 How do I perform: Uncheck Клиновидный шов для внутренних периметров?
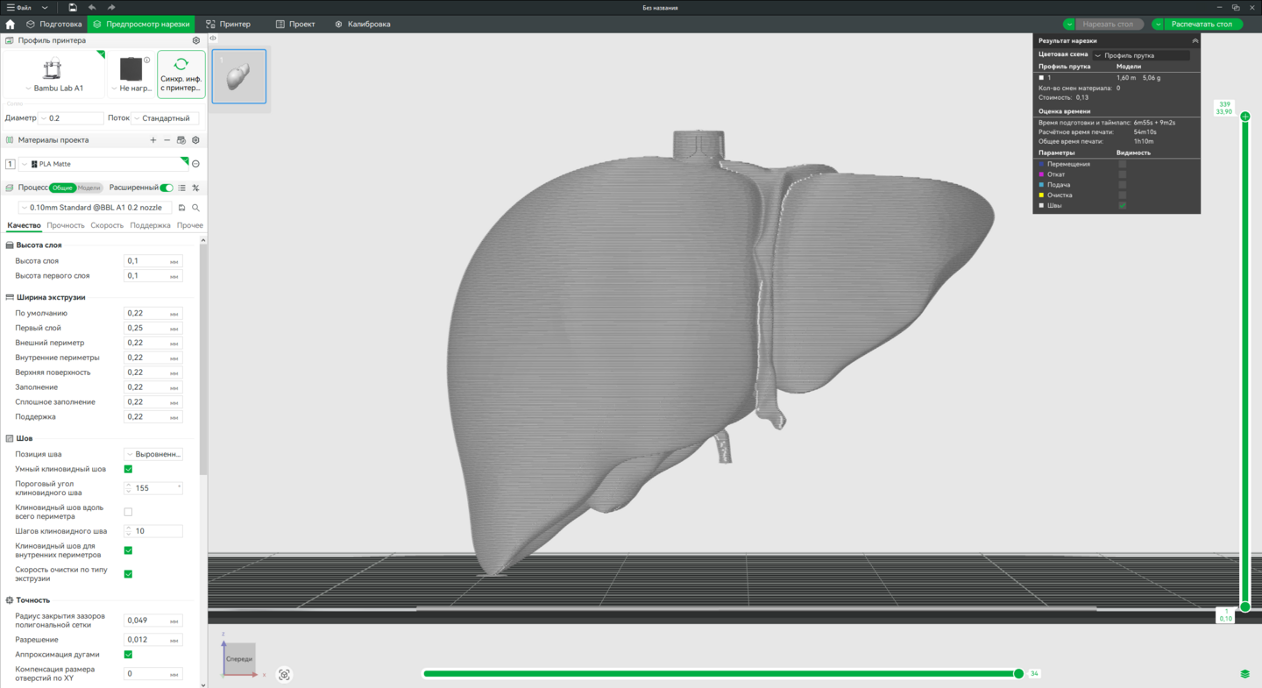(x=128, y=550)
